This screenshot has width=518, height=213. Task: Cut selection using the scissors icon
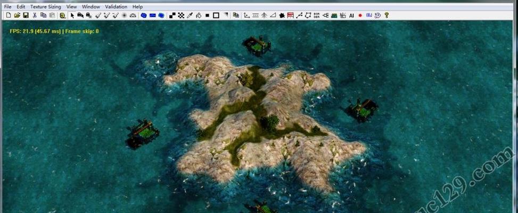pyautogui.click(x=35, y=15)
